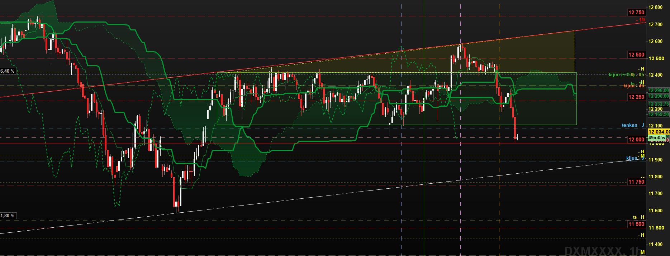Click the 12 800 axis value

click(656, 7)
